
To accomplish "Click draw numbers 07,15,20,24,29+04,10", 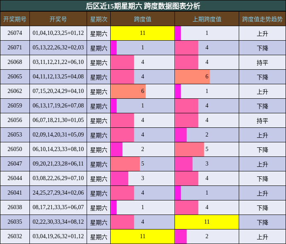I will coord(58,91).
